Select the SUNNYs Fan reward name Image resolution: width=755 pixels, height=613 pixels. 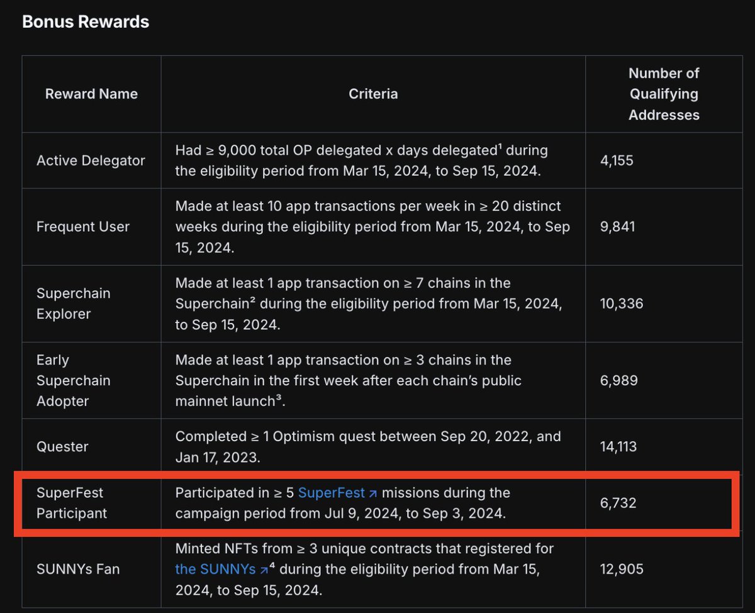[x=78, y=570]
